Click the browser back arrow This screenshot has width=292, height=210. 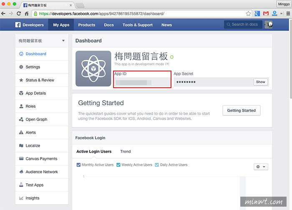point(3,14)
